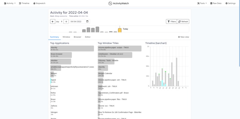Screen dimensions: 240x119
Task: Open the Settings page
Action: (x=230, y=3)
